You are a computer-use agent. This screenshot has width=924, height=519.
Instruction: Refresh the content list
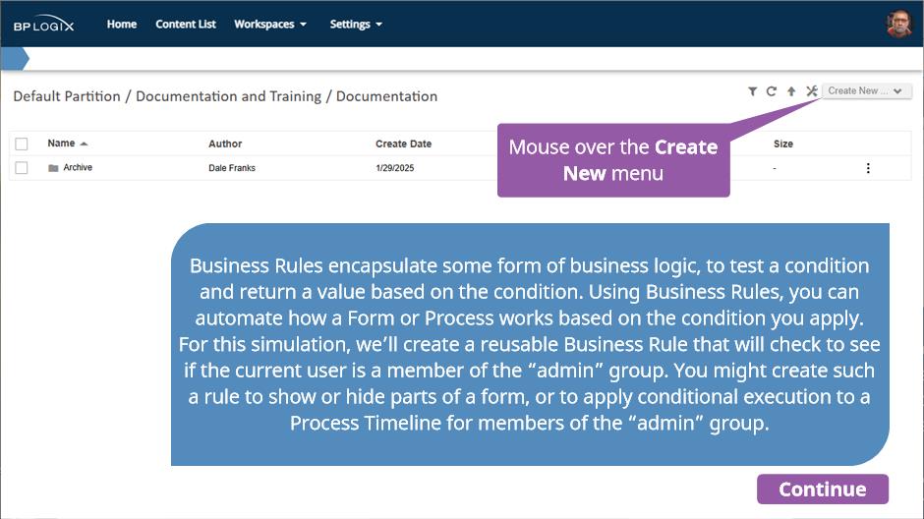click(772, 91)
